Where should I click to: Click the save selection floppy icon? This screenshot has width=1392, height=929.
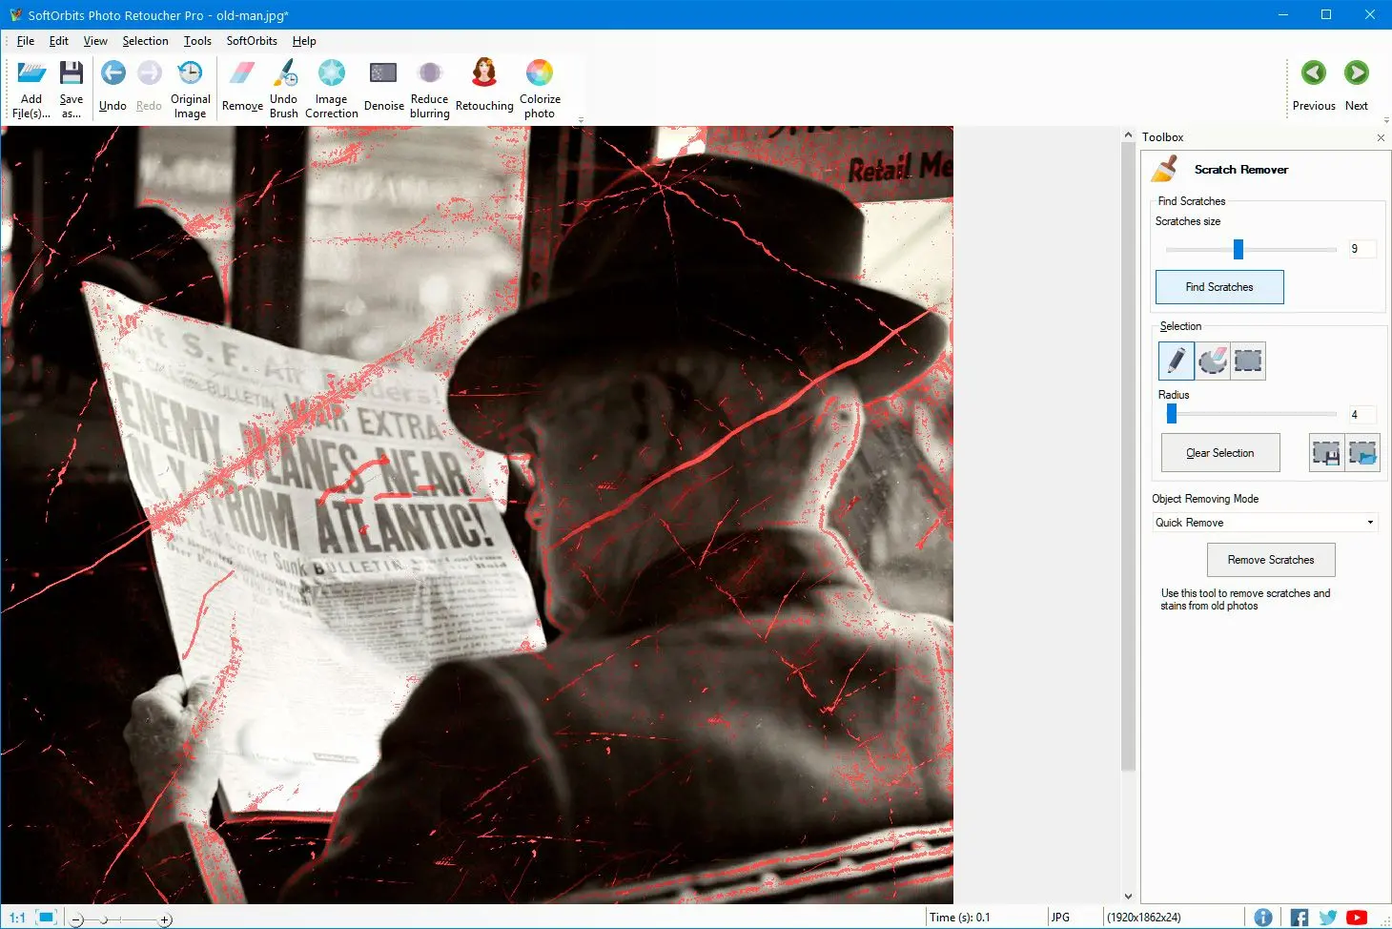click(x=1326, y=453)
